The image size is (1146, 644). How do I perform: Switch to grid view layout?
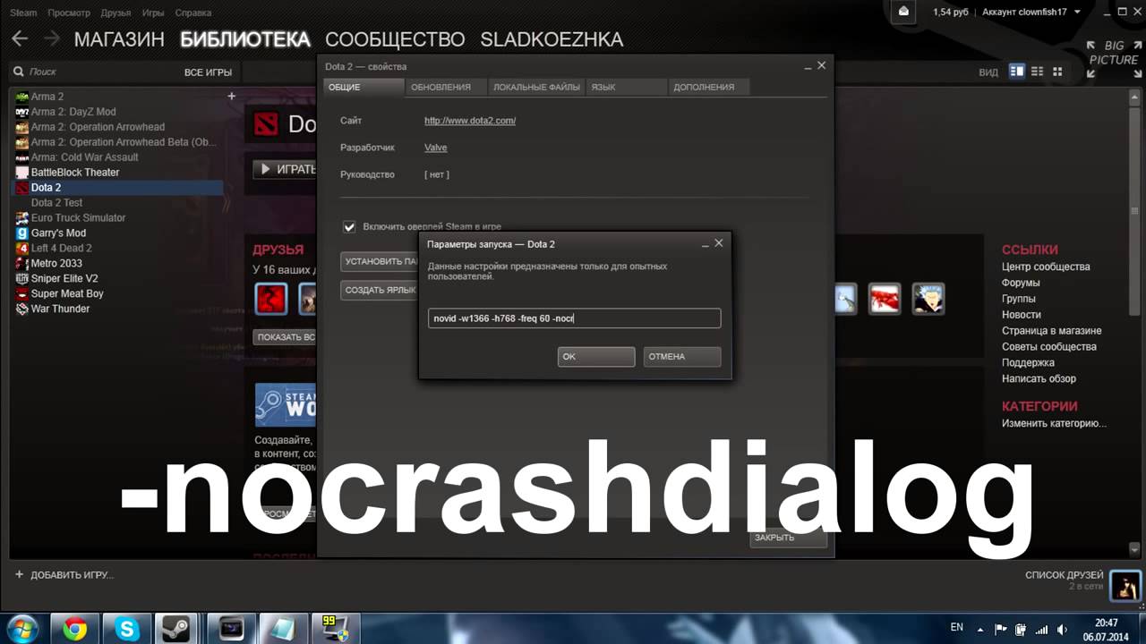click(x=1057, y=72)
